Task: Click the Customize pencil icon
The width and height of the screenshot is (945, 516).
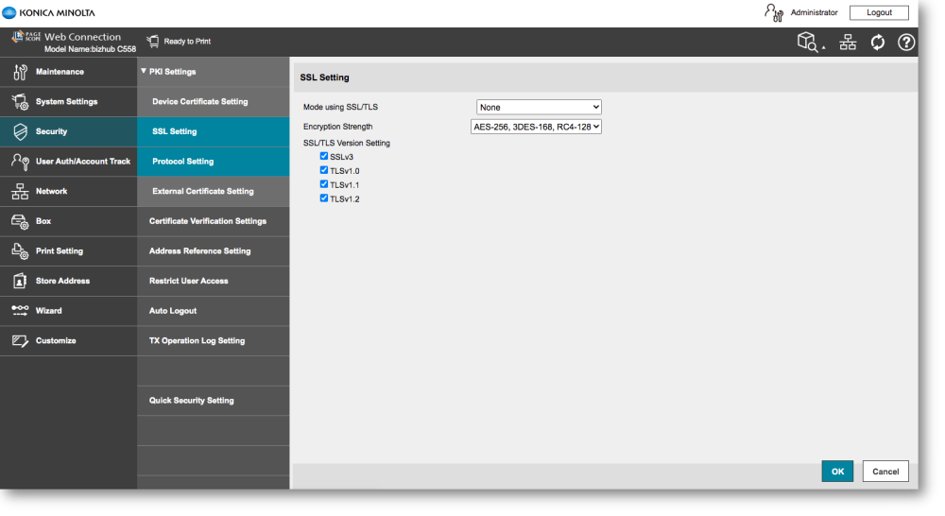Action: click(20, 340)
